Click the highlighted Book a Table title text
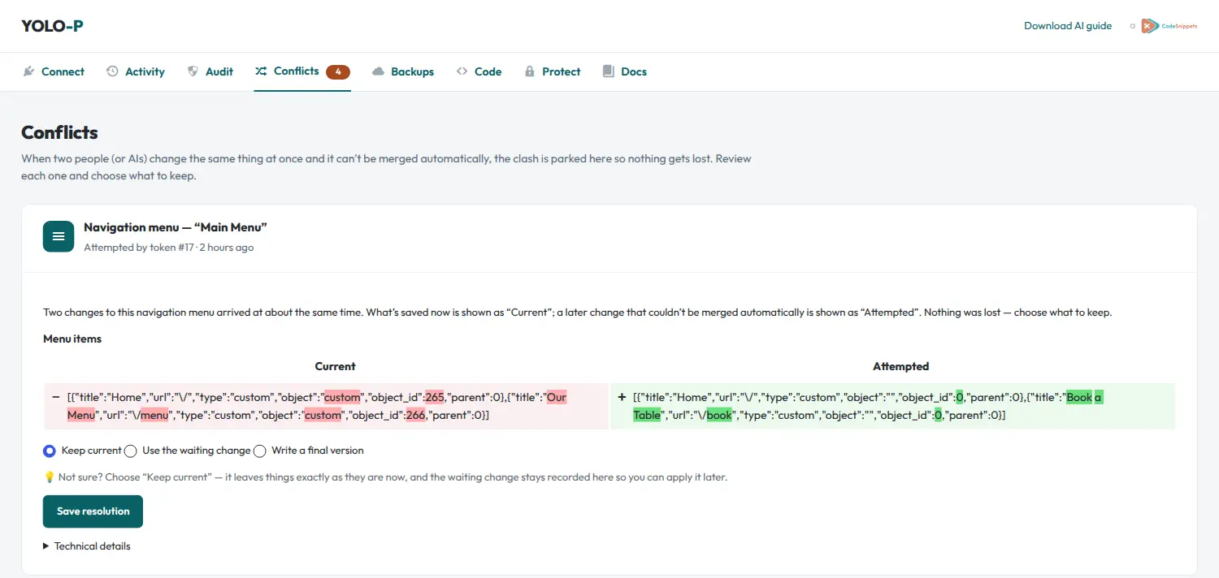The width and height of the screenshot is (1219, 578). pos(1085,398)
